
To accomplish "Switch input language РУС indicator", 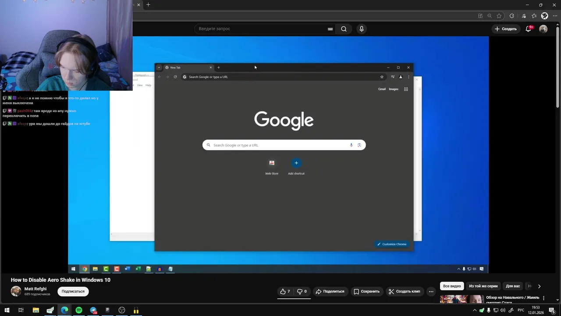I will [x=521, y=310].
